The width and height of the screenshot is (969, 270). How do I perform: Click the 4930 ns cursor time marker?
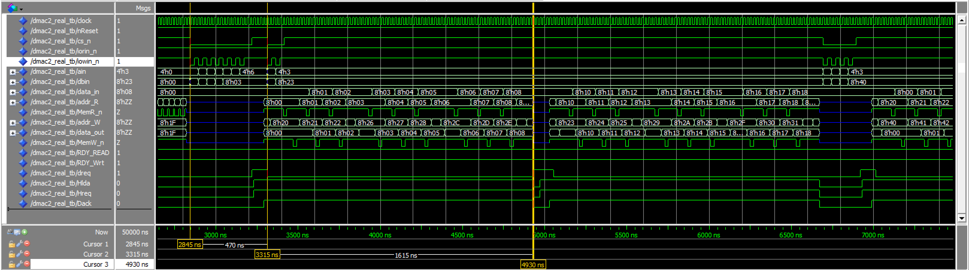533,265
